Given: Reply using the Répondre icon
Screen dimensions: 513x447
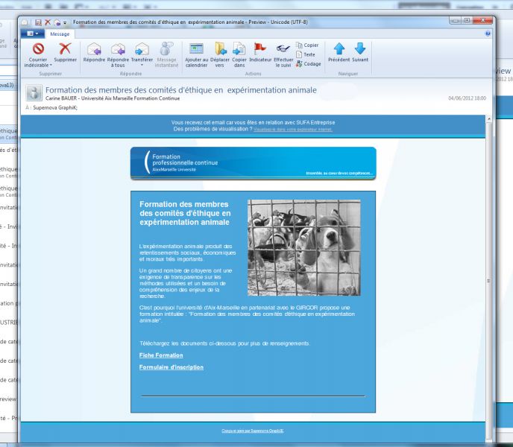Looking at the screenshot, I should click(94, 52).
